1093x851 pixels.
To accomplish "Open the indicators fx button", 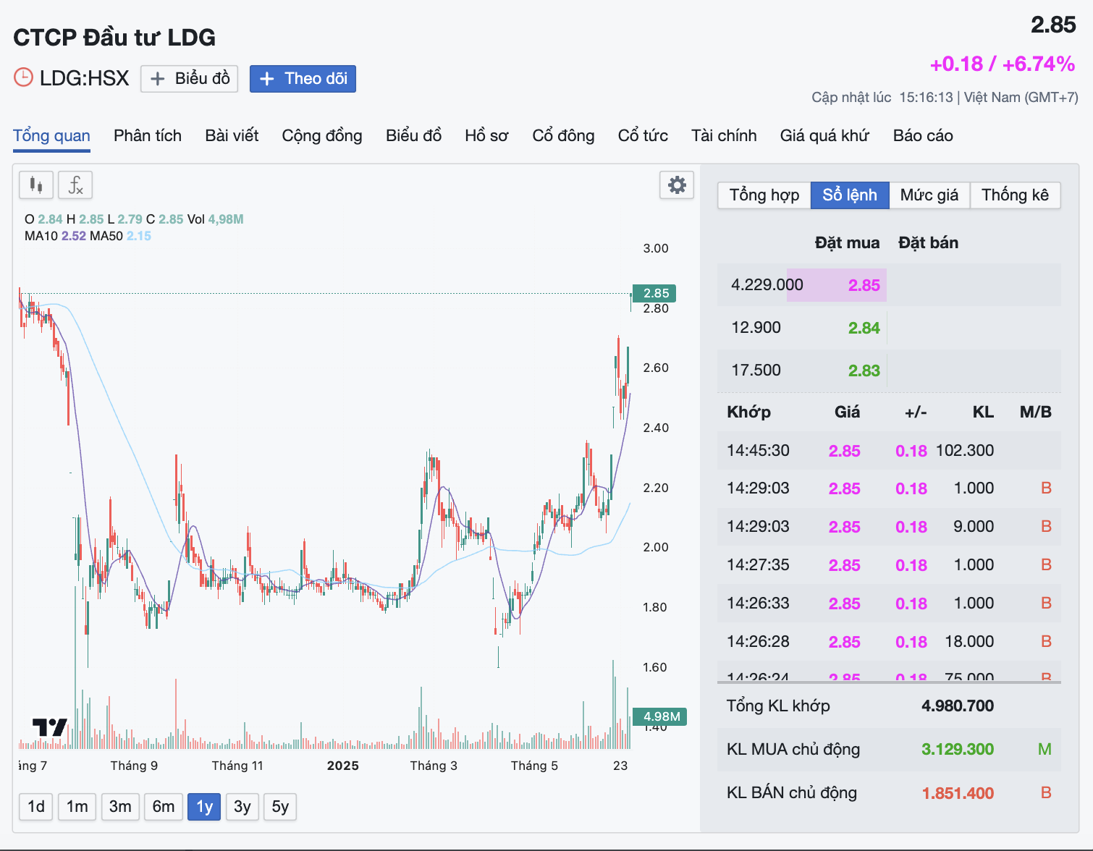I will 75,185.
